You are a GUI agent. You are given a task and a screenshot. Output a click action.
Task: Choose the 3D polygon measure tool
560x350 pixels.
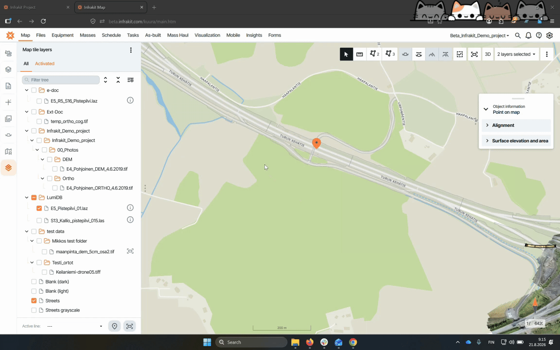pos(390,54)
